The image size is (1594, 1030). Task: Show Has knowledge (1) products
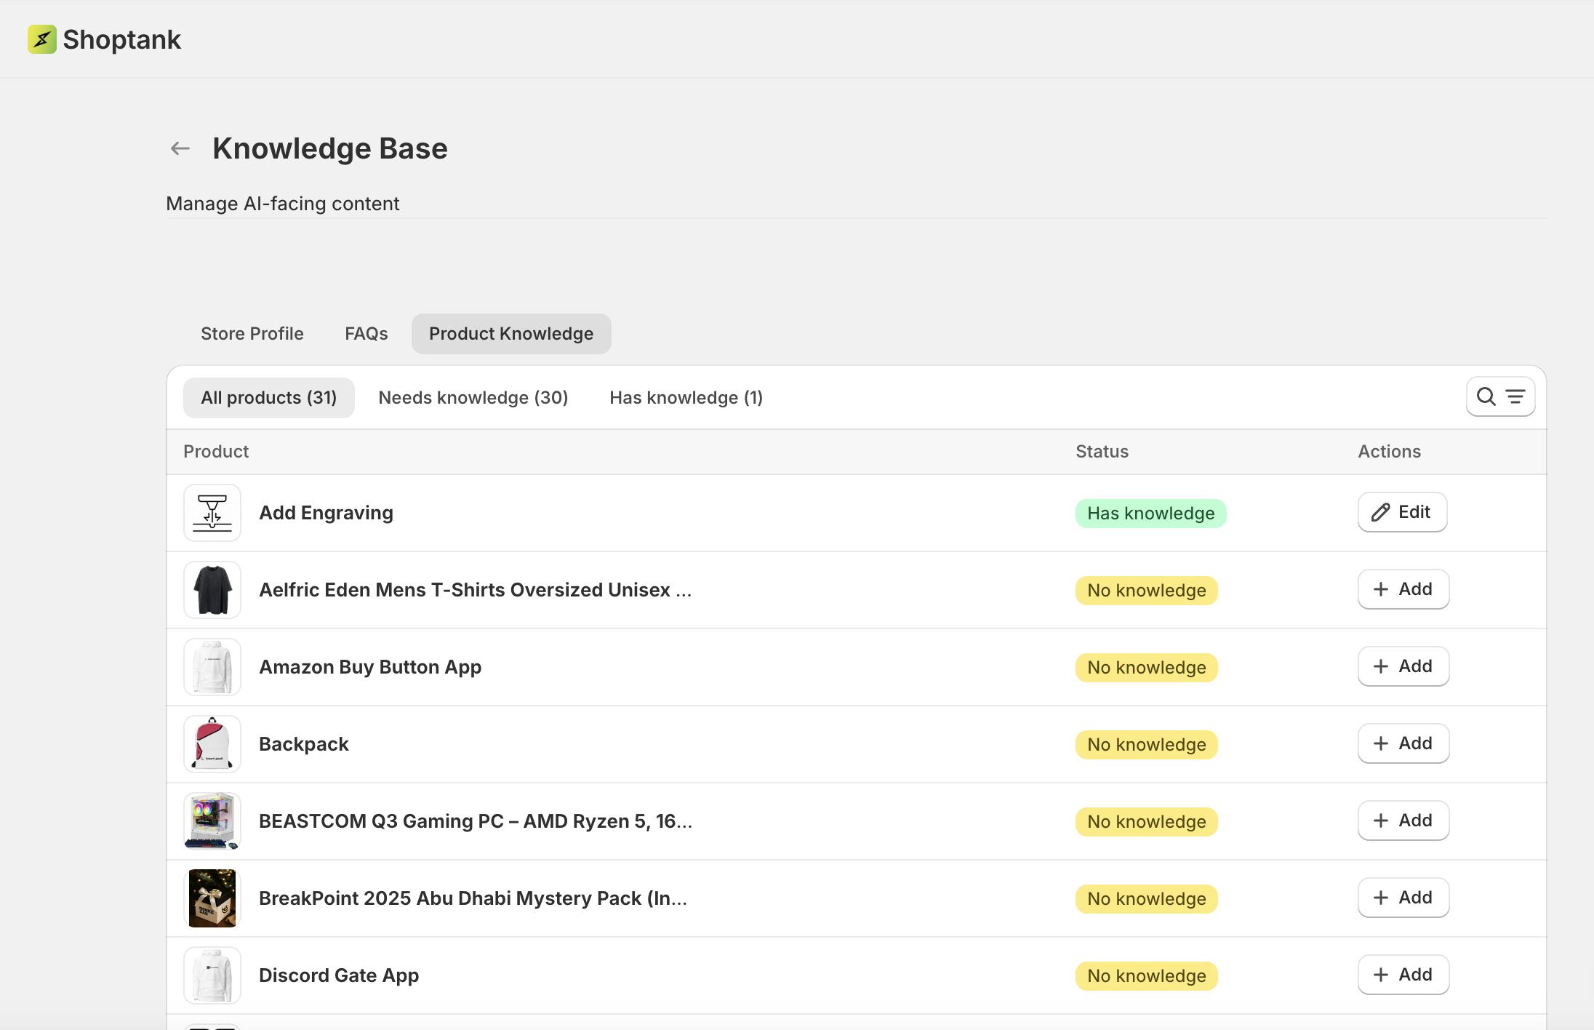click(686, 398)
